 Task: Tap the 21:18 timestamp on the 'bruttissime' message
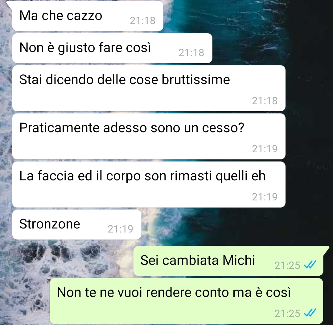pos(265,101)
